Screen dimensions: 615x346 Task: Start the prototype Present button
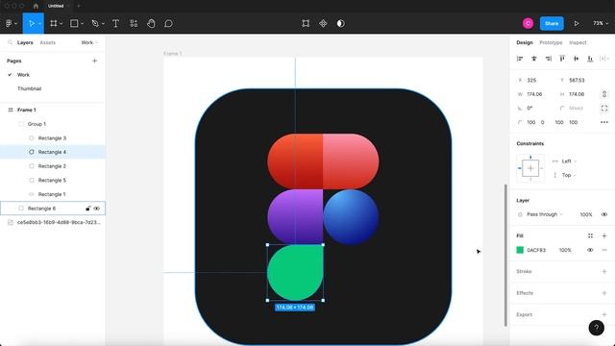577,23
